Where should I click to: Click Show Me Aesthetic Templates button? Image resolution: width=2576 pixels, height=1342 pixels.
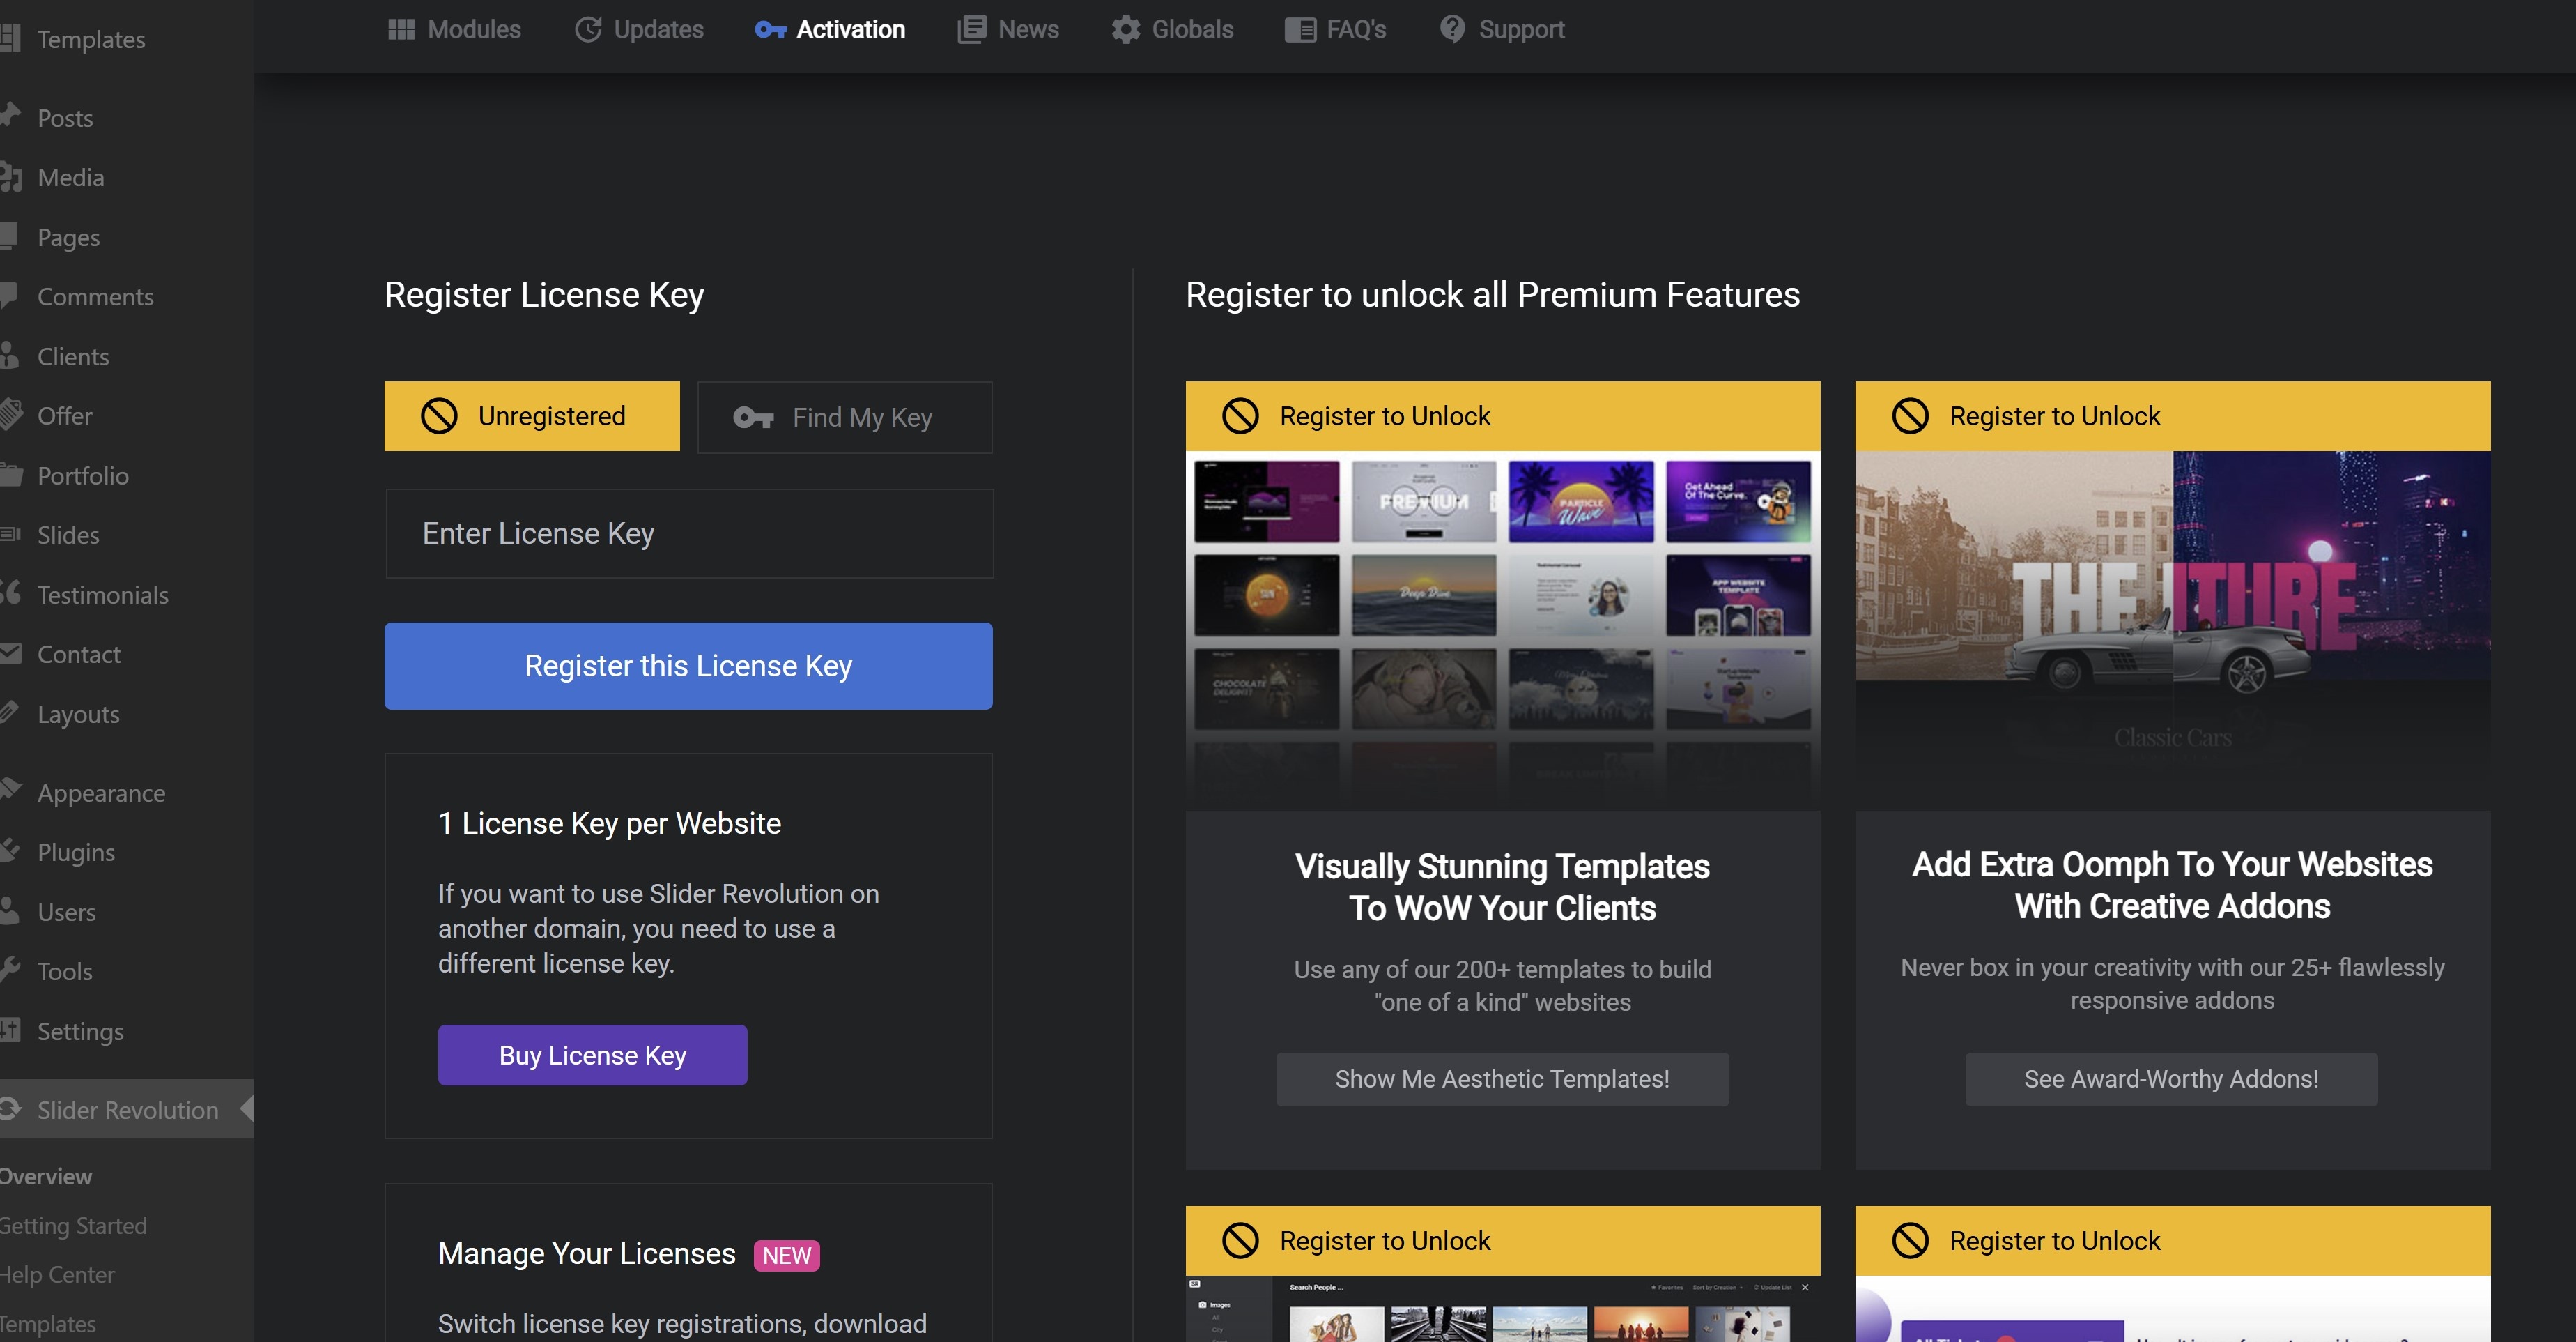pos(1502,1078)
